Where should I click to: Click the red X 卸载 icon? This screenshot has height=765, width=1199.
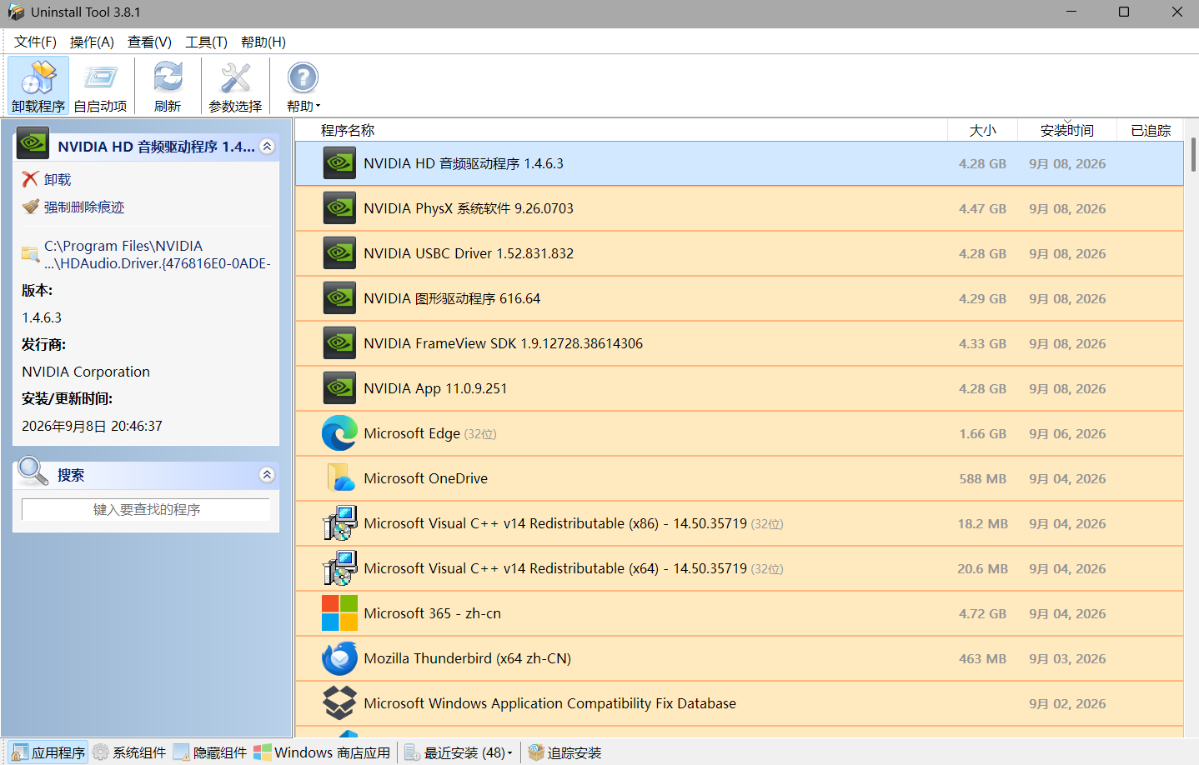tap(30, 179)
